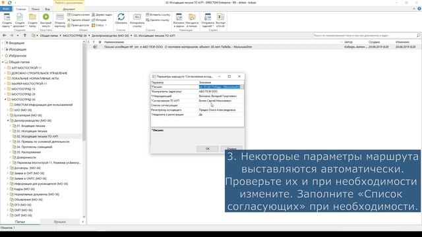Select the Согласование ТО АУП parameter row
The image size is (422, 237).
197,101
